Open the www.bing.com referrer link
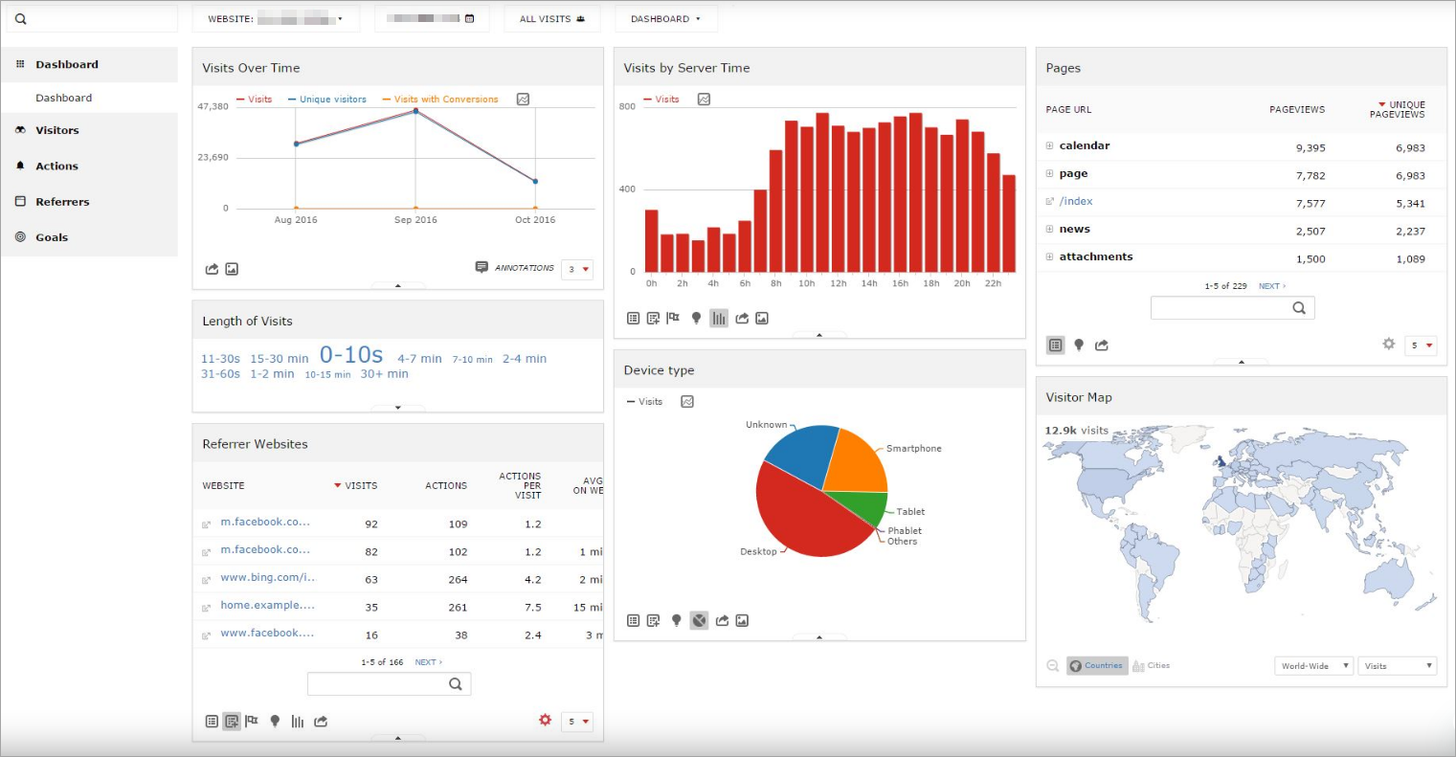Screen dimensions: 1456x757 tap(267, 578)
